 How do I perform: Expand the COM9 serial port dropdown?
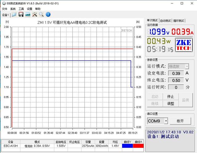(x=166, y=121)
